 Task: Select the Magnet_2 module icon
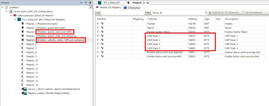23,28
